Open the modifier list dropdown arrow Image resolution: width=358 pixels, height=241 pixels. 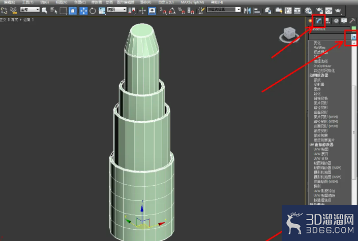tap(354, 37)
